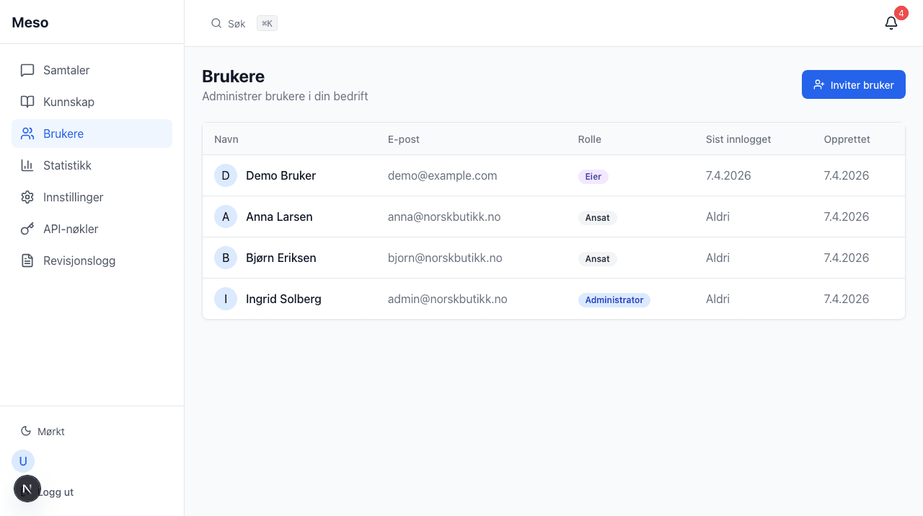The width and height of the screenshot is (923, 516).
Task: Click the Søk search field
Action: [x=237, y=24]
